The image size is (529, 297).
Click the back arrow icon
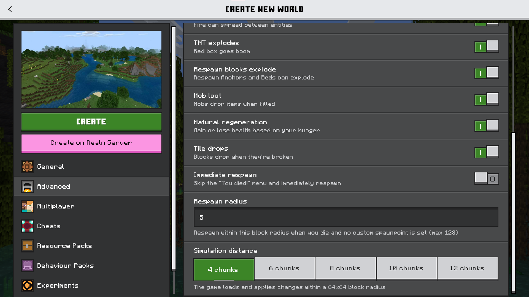[10, 9]
